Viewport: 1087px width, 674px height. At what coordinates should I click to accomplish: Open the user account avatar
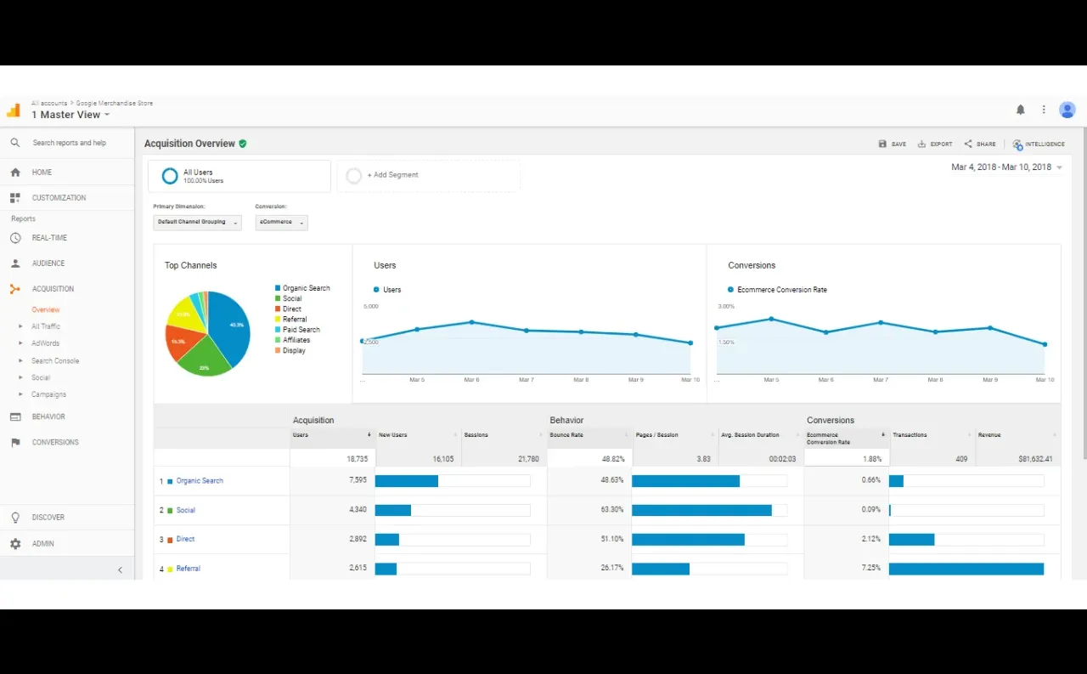pyautogui.click(x=1067, y=110)
